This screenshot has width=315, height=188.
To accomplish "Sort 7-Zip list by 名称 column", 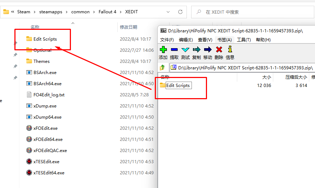I will click(165, 77).
